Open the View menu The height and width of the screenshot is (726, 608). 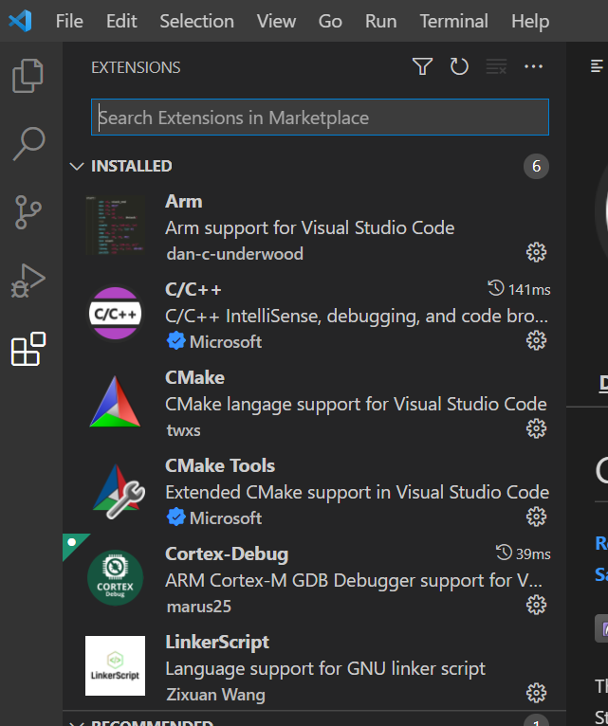coord(276,21)
